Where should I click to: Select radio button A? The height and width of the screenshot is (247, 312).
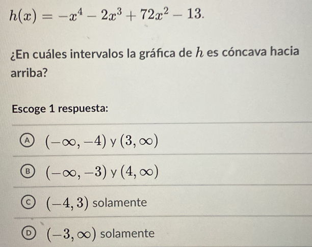(27, 141)
